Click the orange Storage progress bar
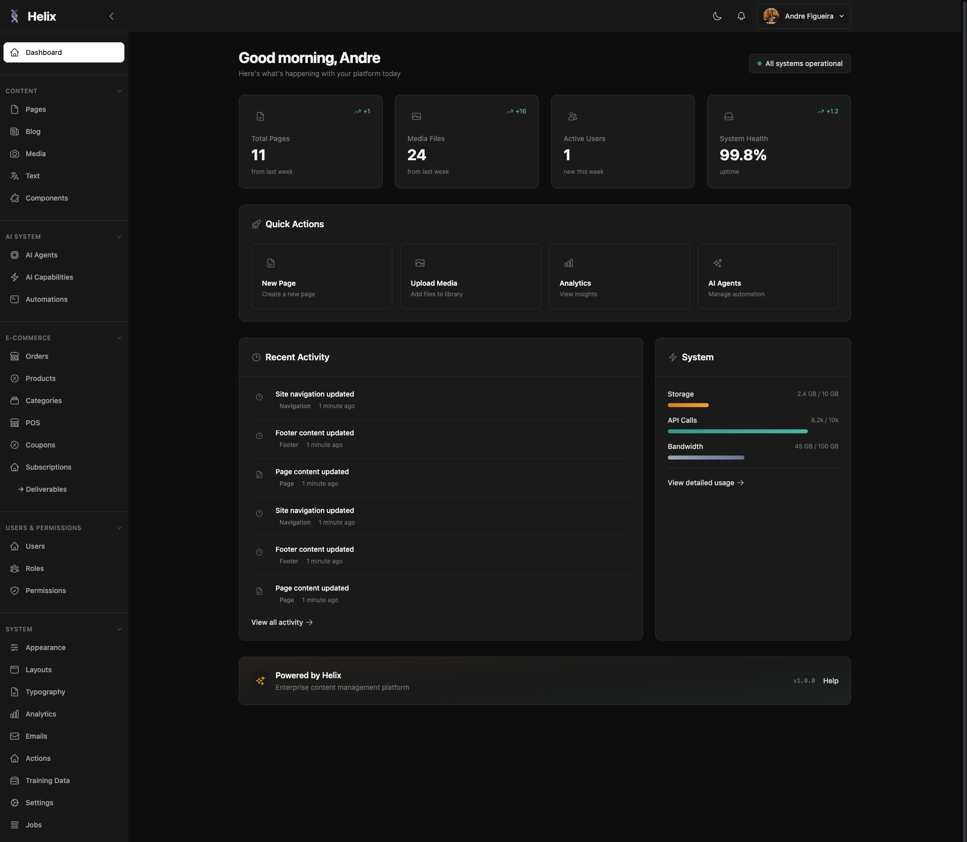 point(688,405)
